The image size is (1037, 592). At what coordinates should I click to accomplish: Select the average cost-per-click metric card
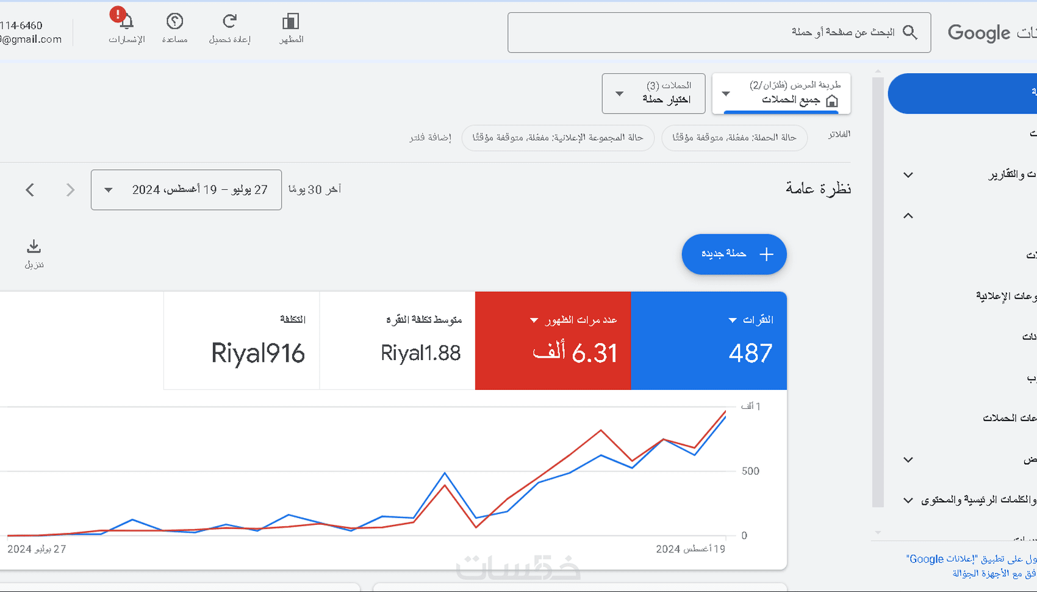tap(397, 341)
